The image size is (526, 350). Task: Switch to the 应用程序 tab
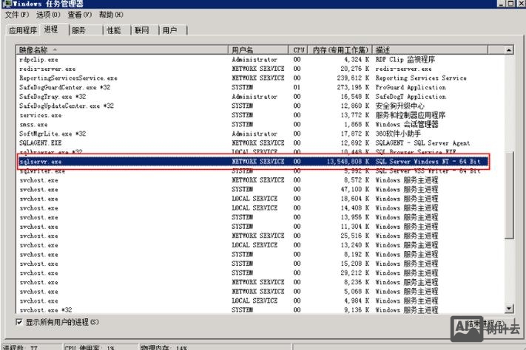(x=23, y=30)
